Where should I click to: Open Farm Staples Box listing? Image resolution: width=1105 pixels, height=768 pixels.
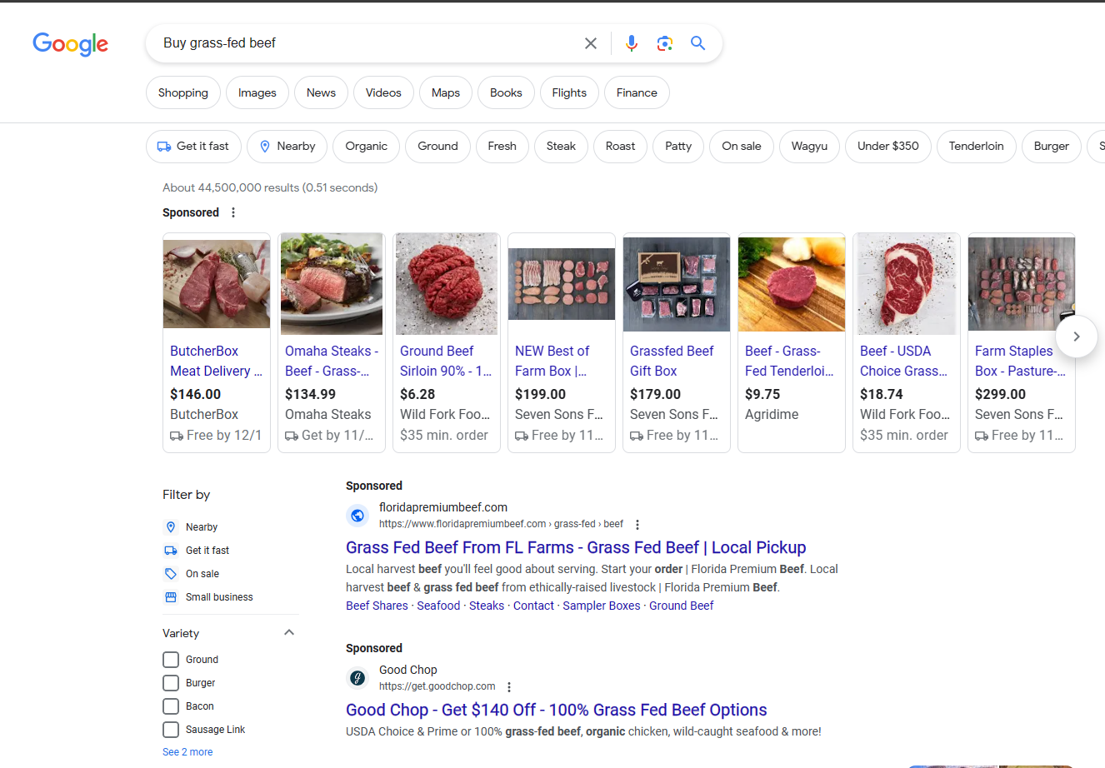point(1022,343)
